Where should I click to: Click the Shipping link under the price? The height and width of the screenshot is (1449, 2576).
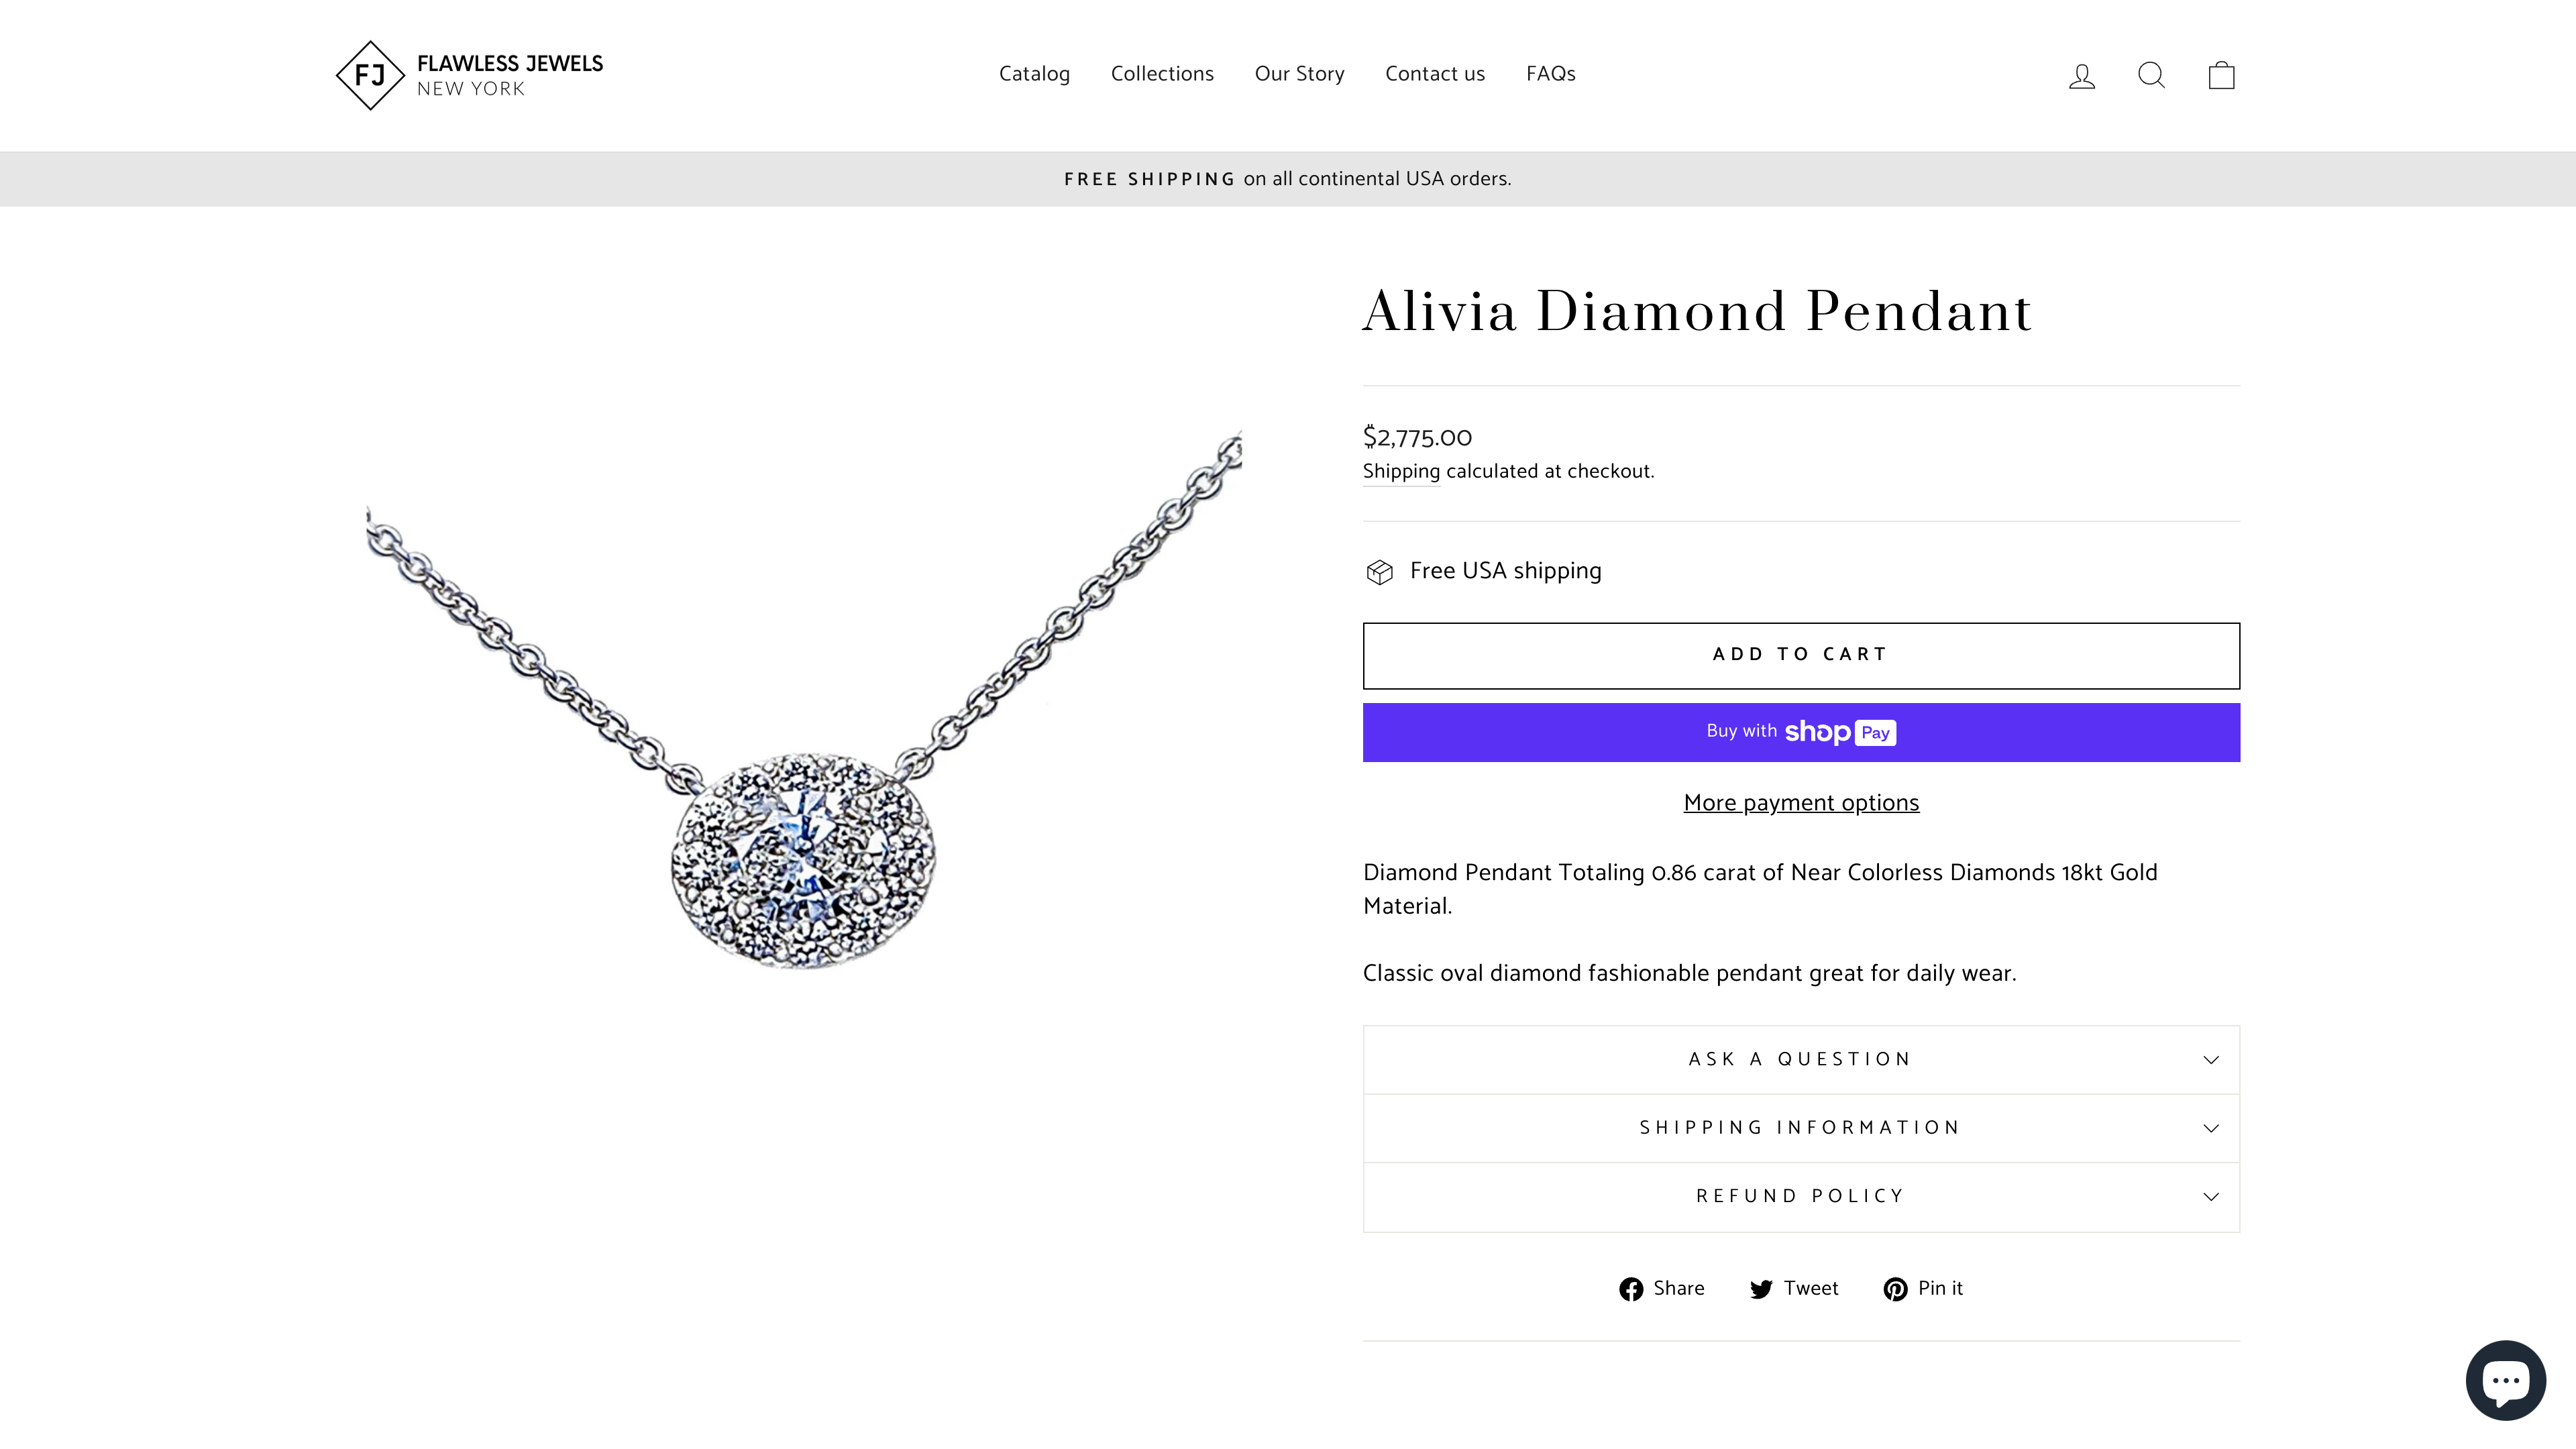(x=1400, y=471)
